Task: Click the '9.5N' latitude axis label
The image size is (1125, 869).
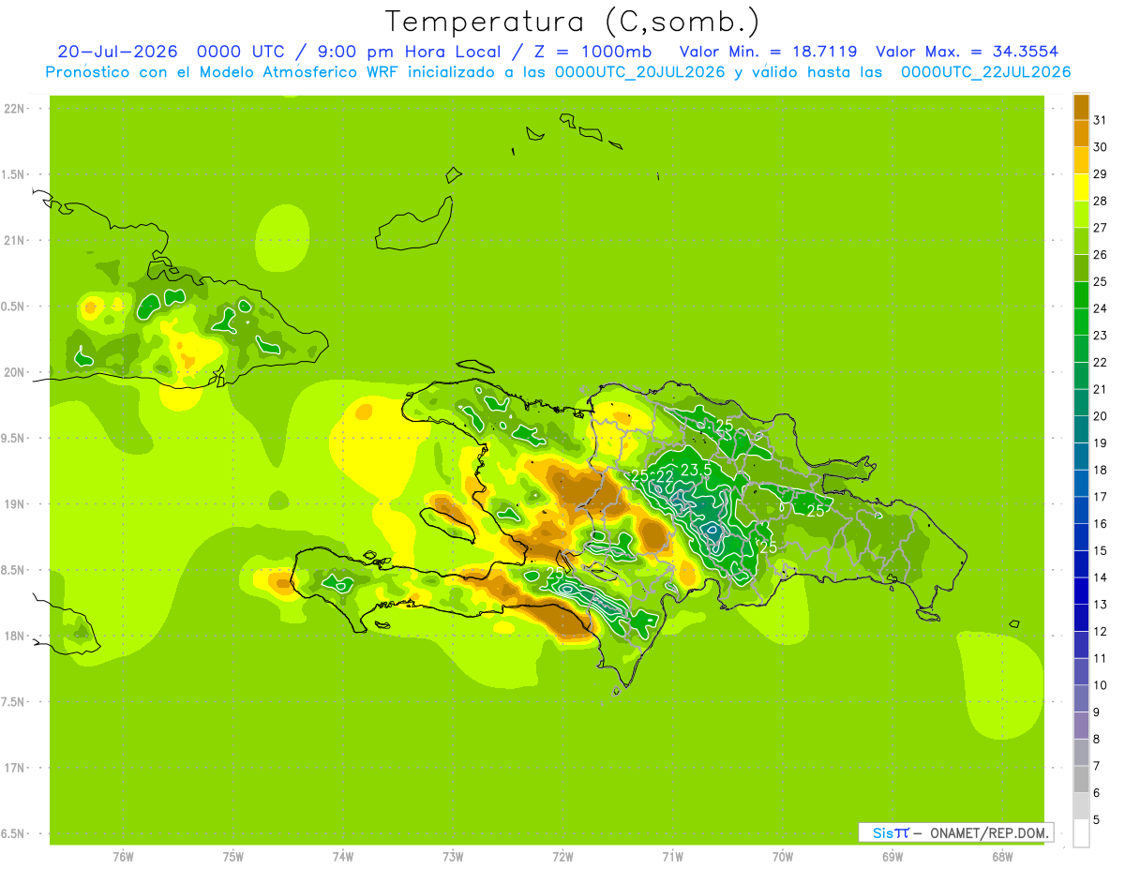Action: 13,438
